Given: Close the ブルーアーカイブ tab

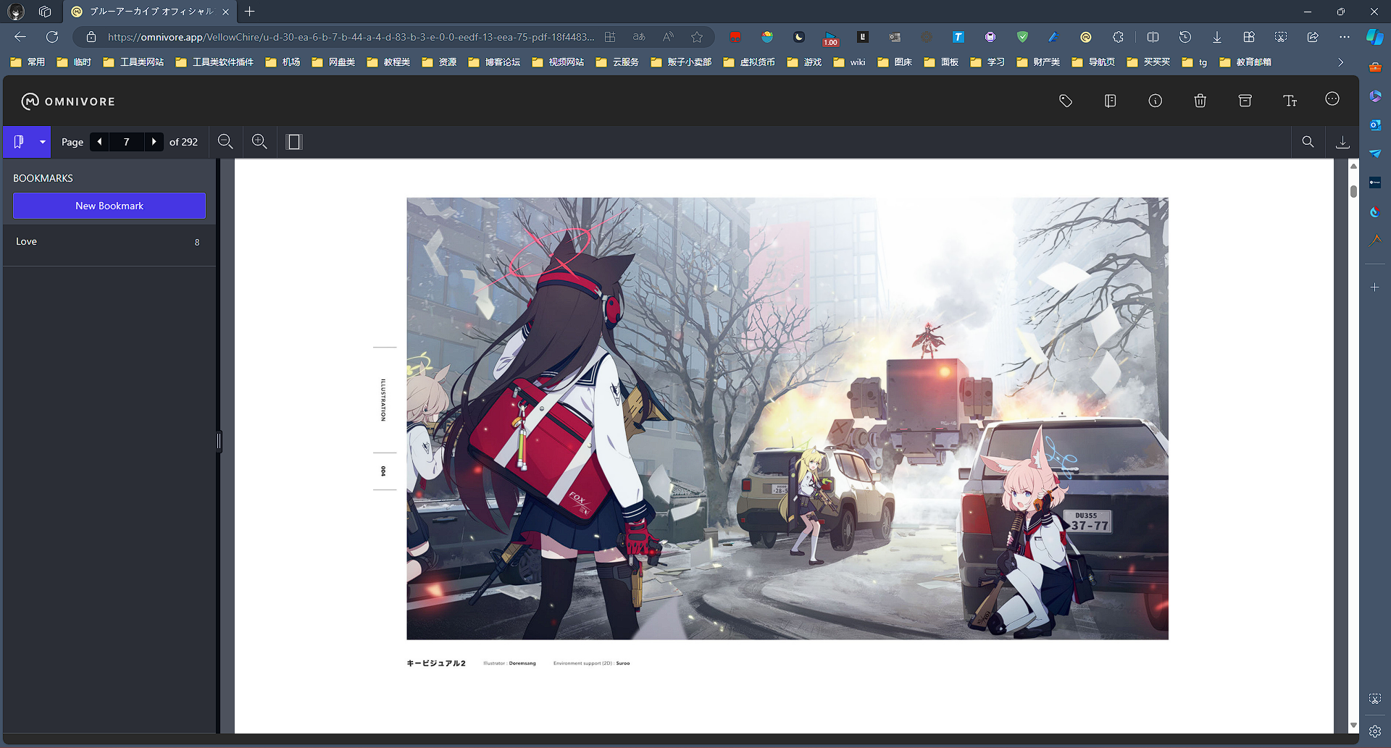Looking at the screenshot, I should (x=225, y=12).
